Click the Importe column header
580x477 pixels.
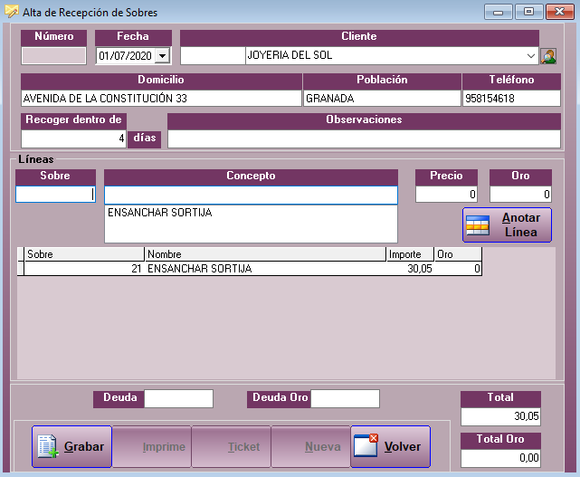pyautogui.click(x=410, y=254)
